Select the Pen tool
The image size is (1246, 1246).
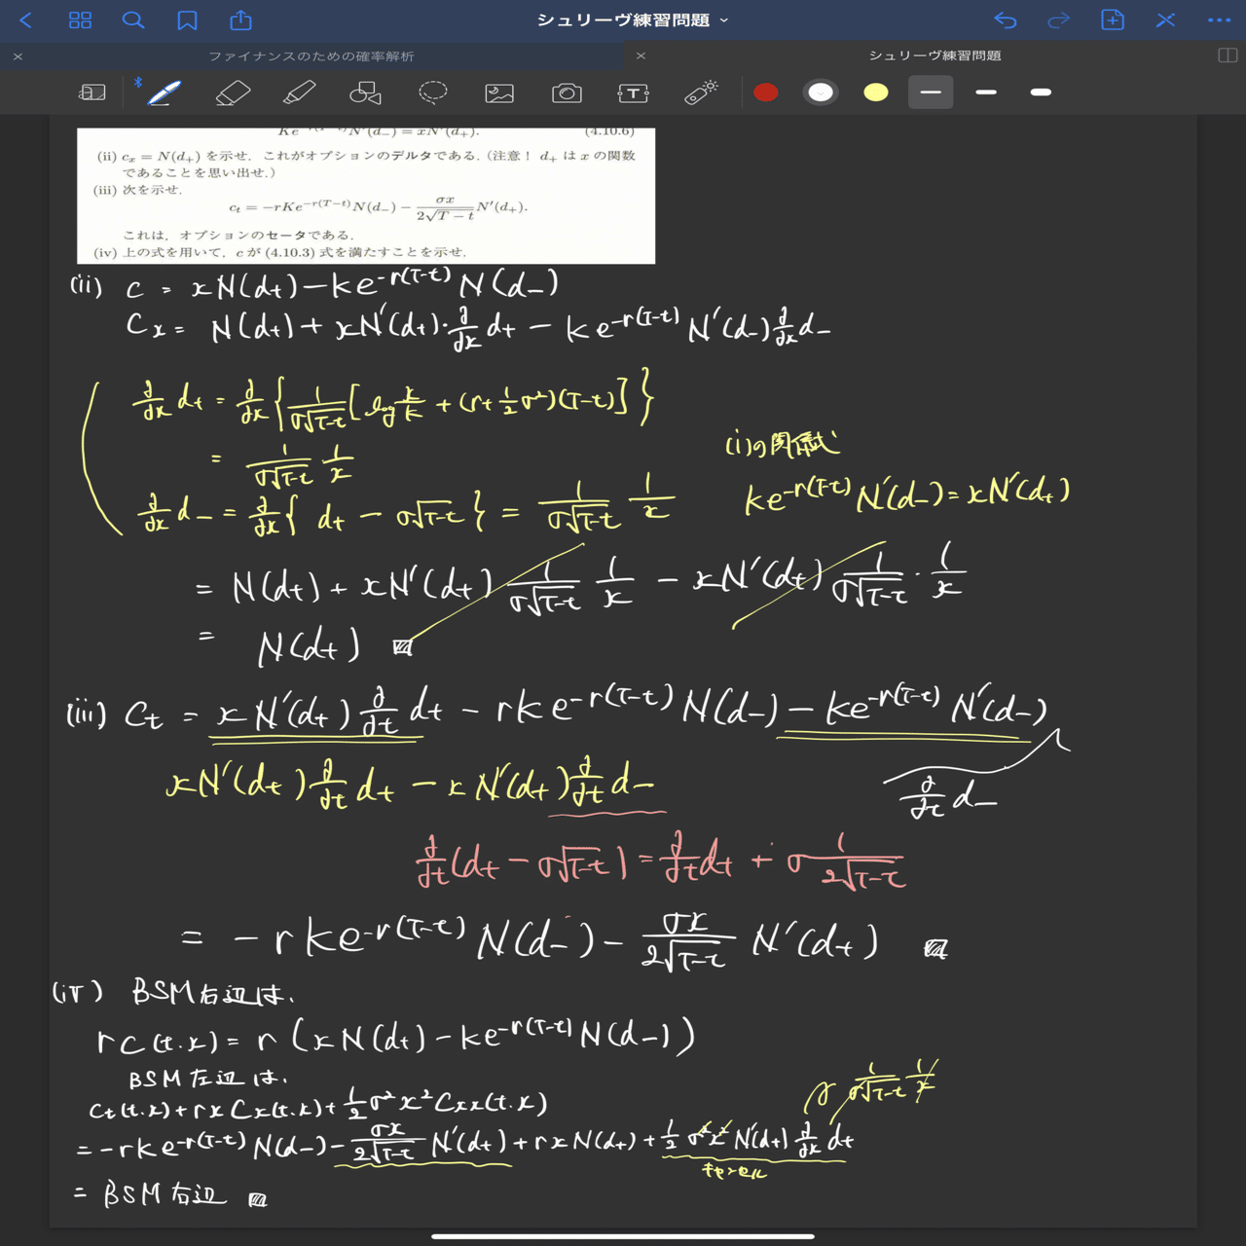(x=164, y=92)
